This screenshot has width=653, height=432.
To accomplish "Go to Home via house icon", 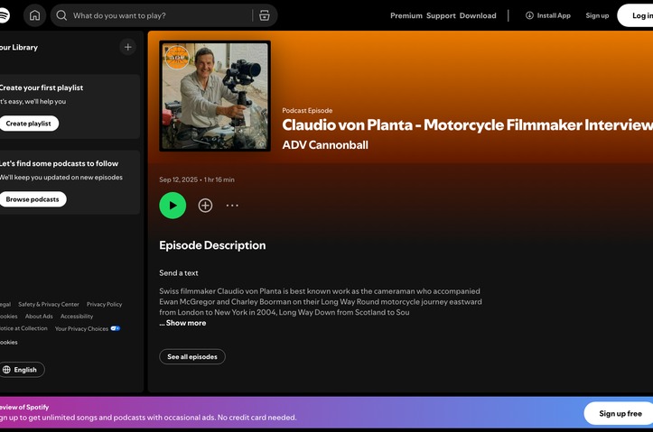I will tap(34, 15).
